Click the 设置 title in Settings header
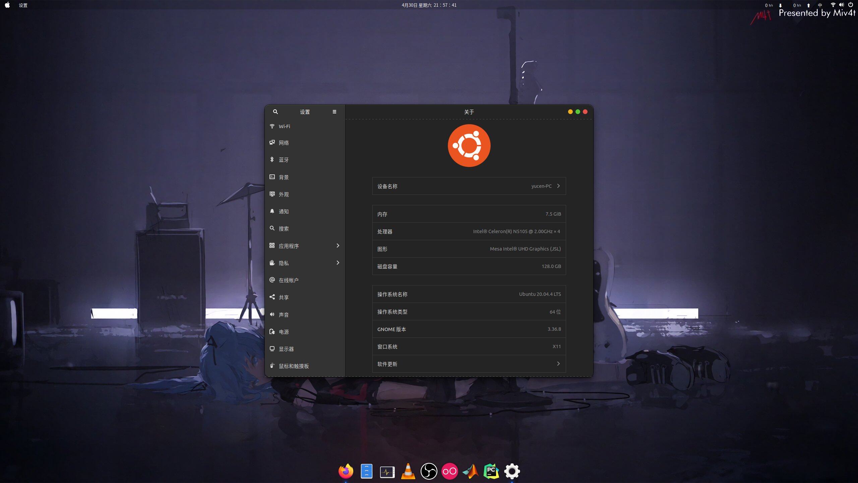This screenshot has height=483, width=858. (x=305, y=112)
